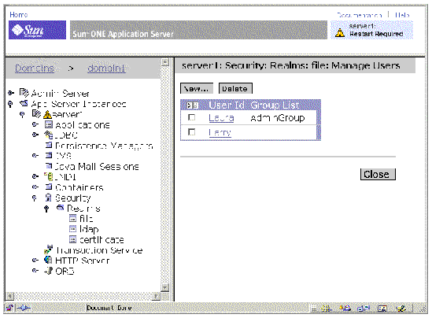Screen dimensions: 432x318
Task: Click the Transaction Service icon
Action: click(x=49, y=250)
